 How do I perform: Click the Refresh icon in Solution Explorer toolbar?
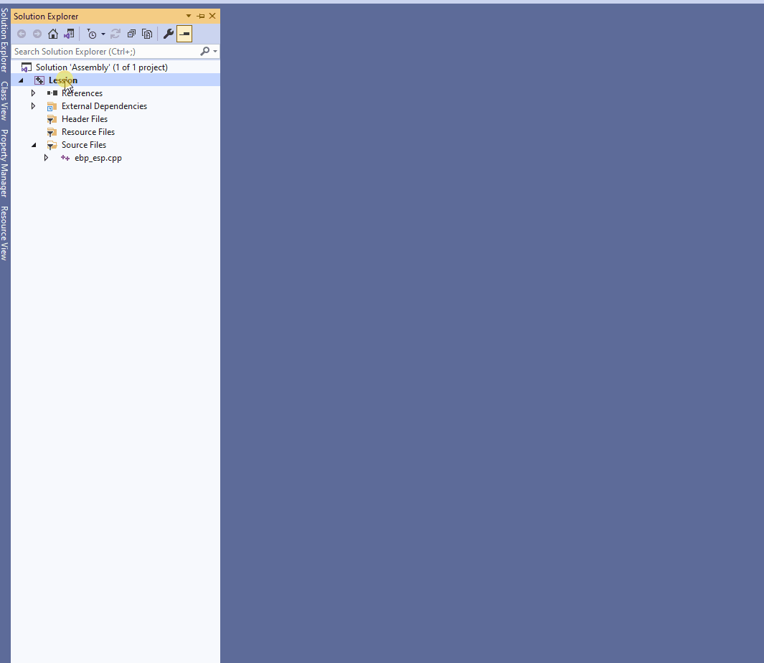[115, 34]
